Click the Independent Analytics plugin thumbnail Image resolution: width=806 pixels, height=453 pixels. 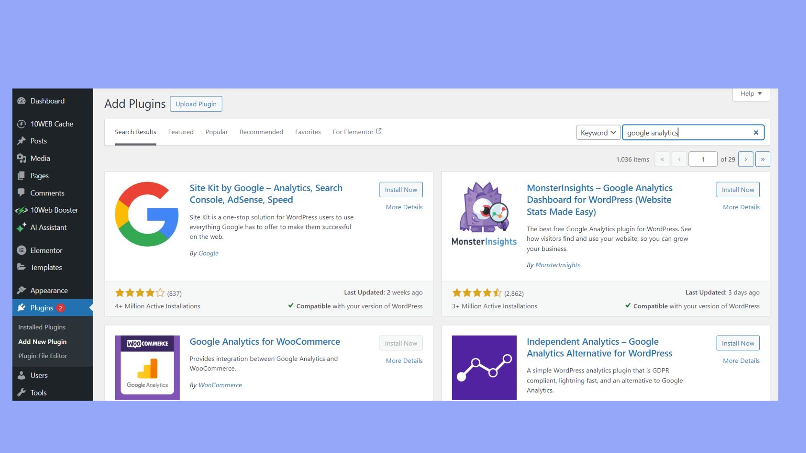(484, 367)
